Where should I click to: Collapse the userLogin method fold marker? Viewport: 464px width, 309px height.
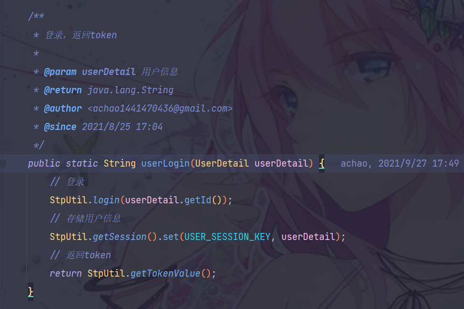pos(2,163)
